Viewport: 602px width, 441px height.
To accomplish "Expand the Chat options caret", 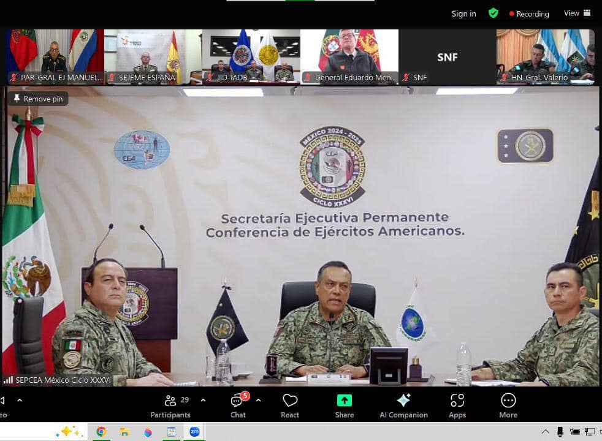I will coord(258,401).
